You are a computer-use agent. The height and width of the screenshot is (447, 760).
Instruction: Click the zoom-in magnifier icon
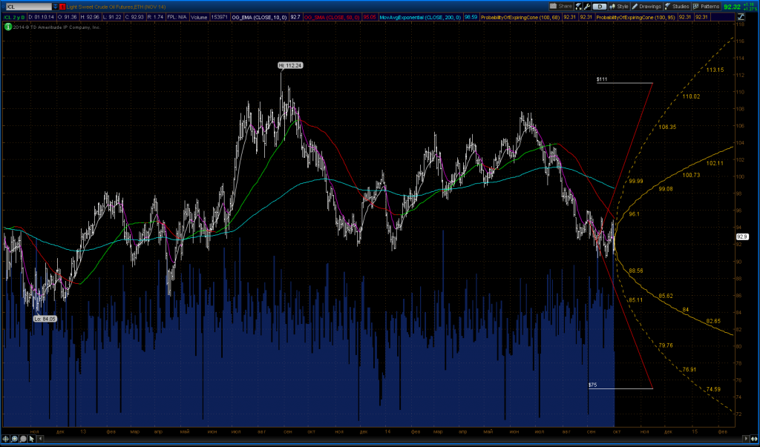coord(14,438)
